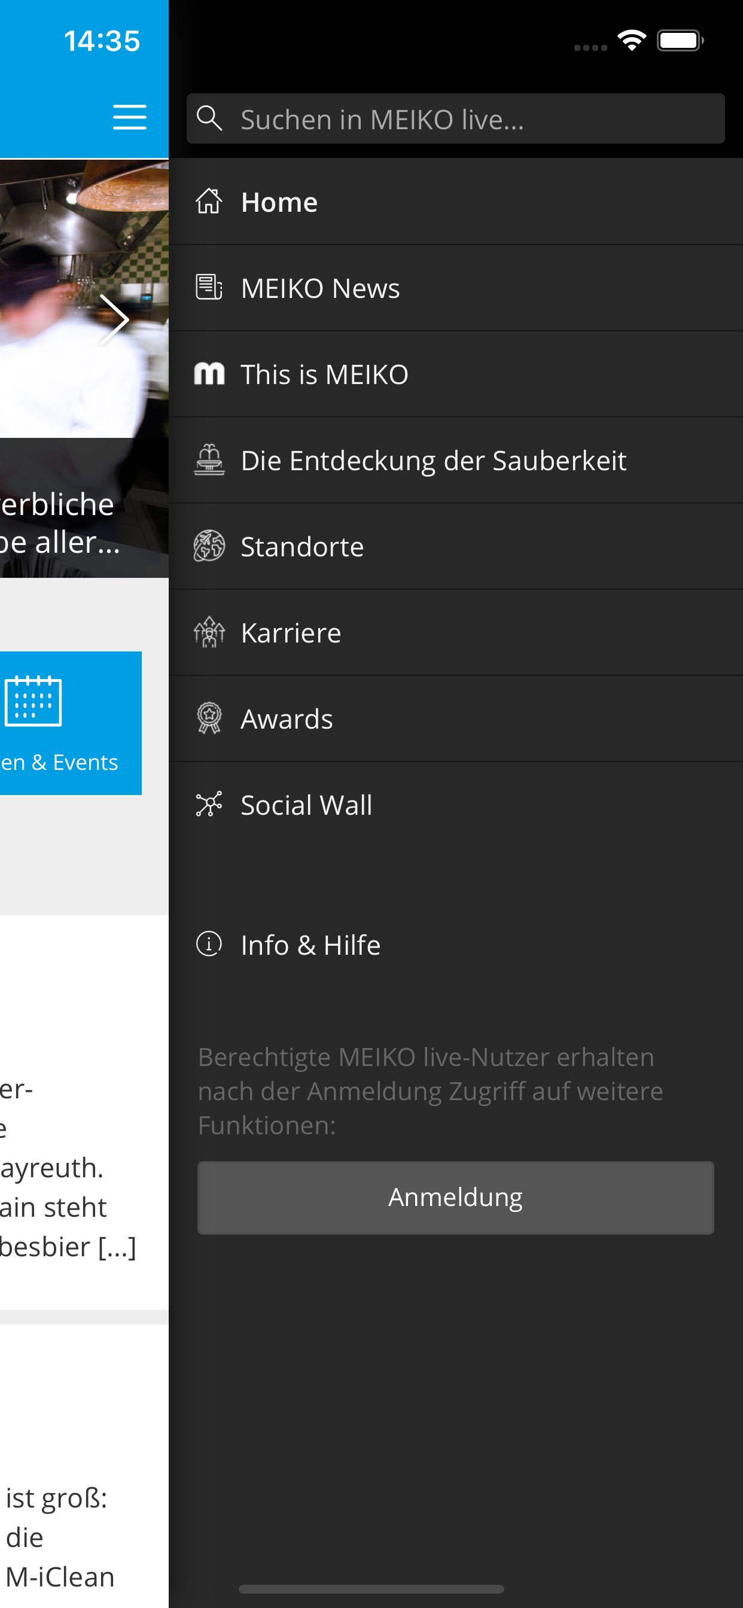
Task: Tap the MEIKO News newspaper icon
Action: click(x=209, y=288)
